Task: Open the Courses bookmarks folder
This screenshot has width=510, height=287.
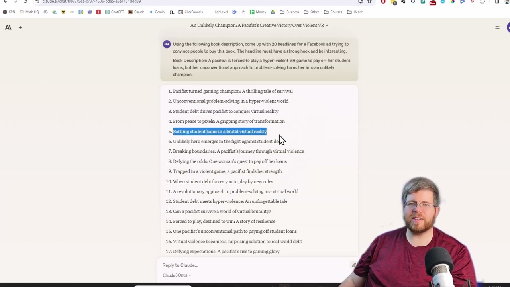Action: [x=333, y=12]
